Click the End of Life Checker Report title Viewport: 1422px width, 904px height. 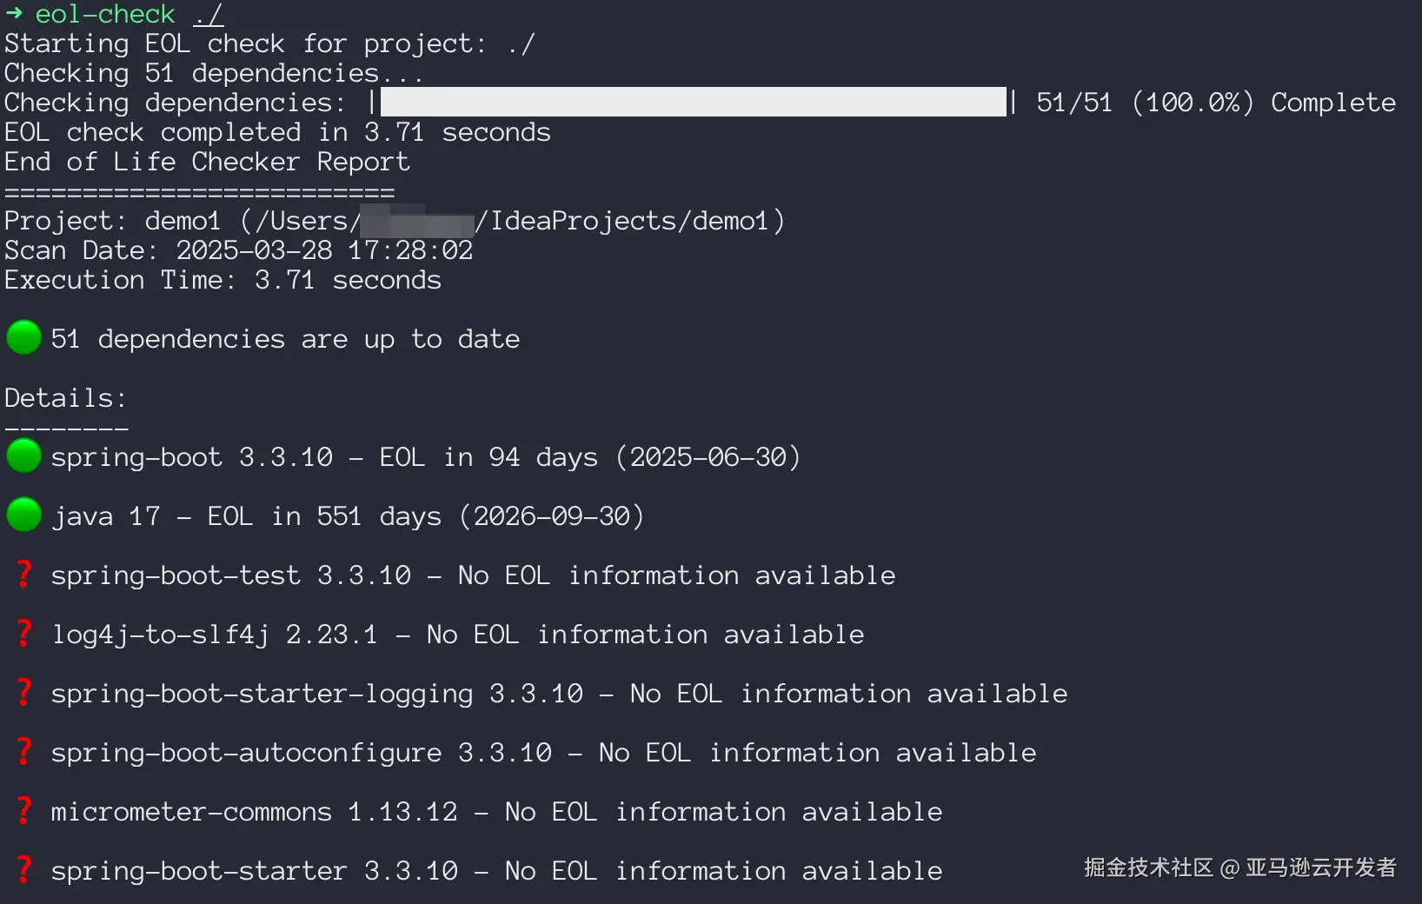pos(207,162)
